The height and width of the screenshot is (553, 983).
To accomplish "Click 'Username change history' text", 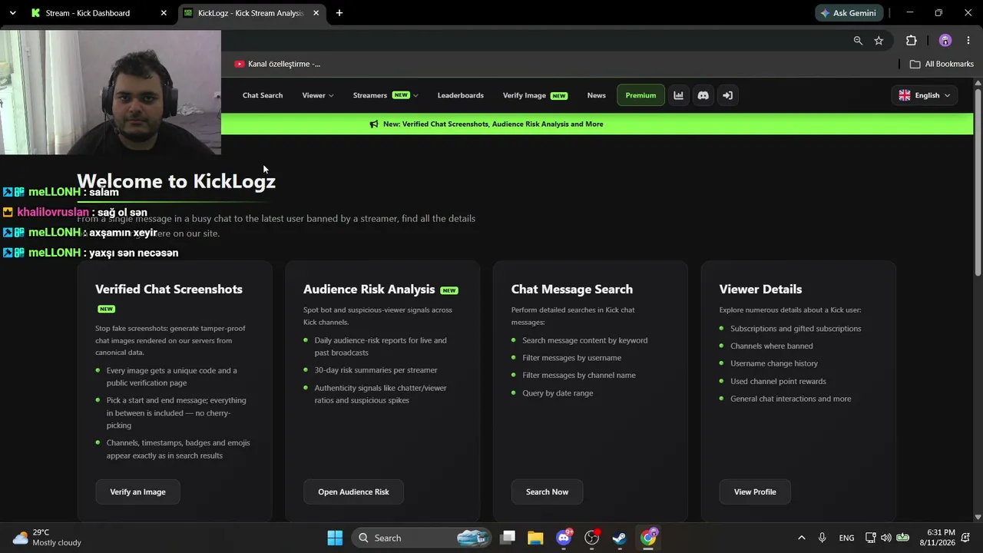I will [x=774, y=364].
